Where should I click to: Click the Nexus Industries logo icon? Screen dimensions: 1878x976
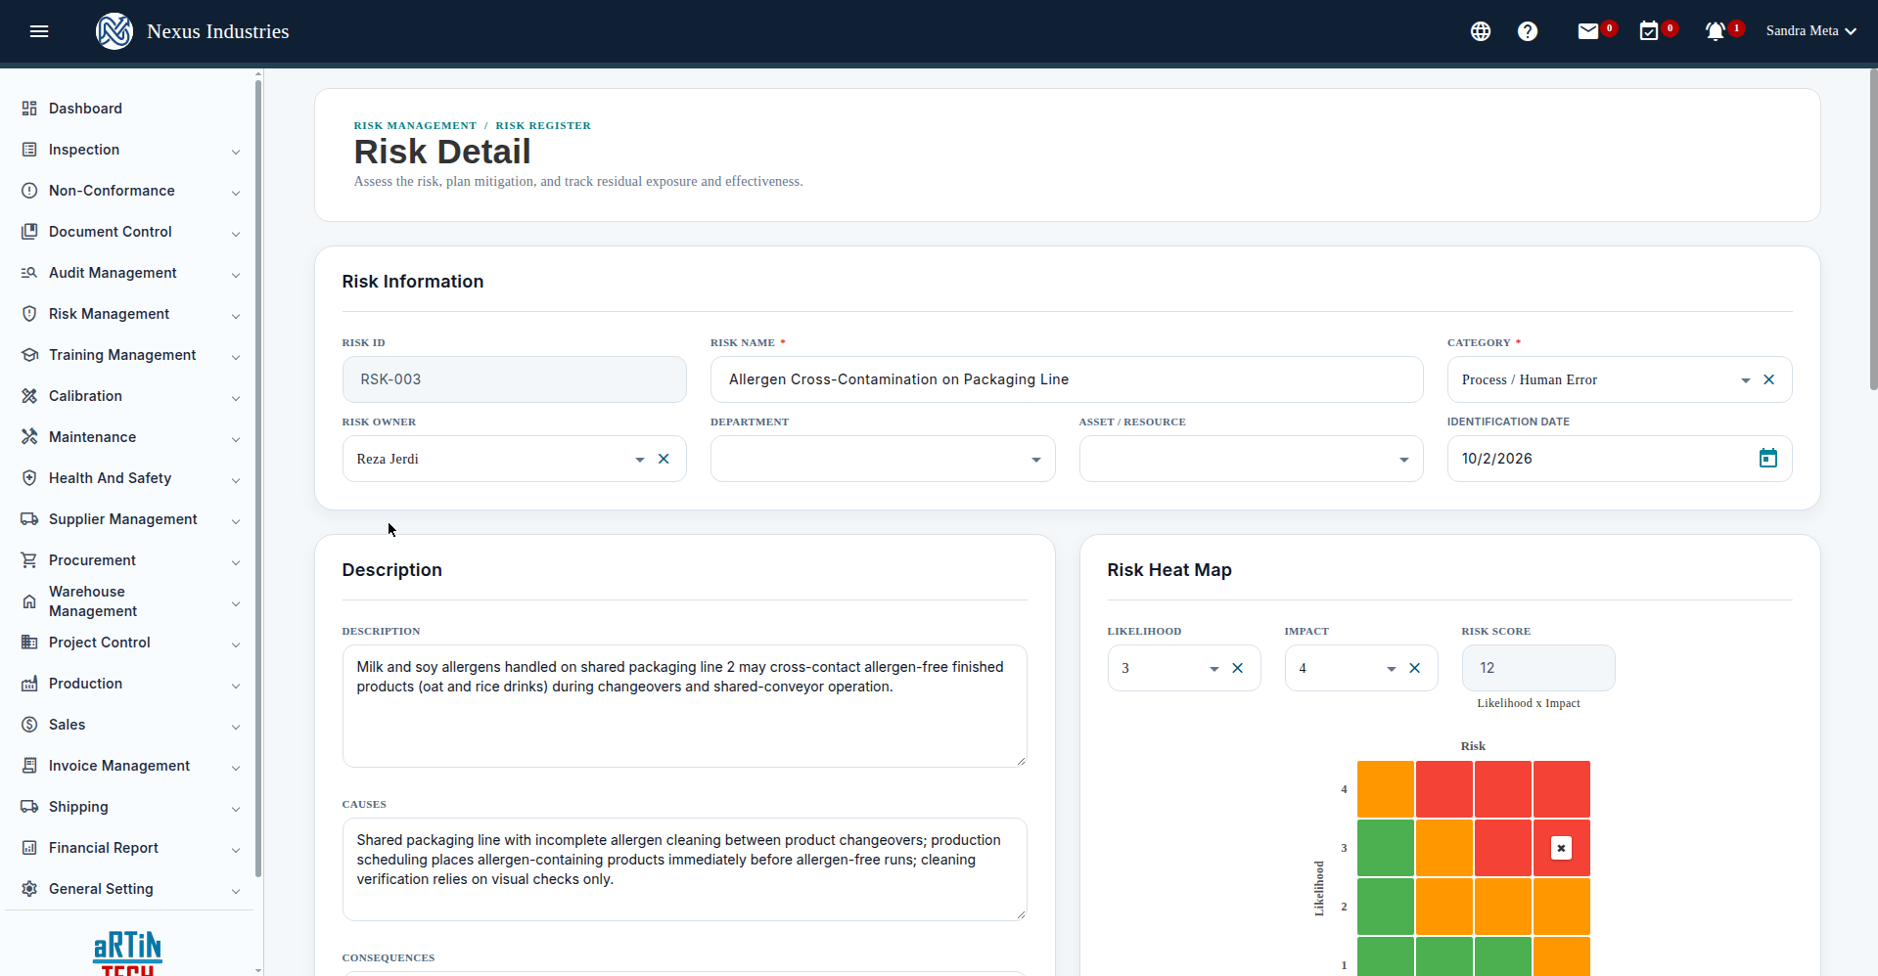pos(115,31)
